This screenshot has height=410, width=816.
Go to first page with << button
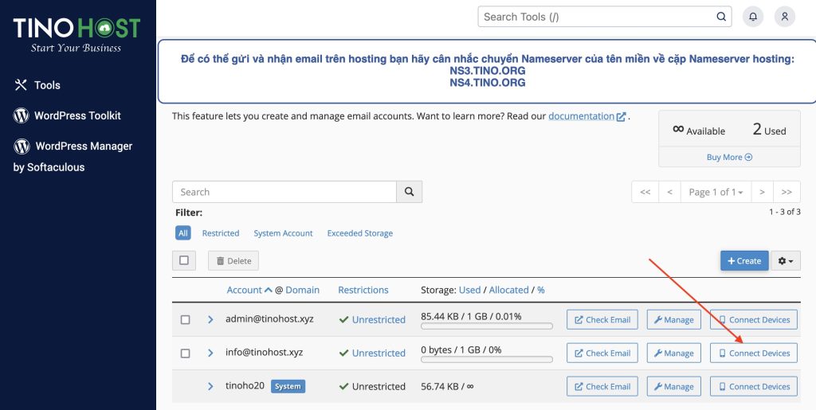click(645, 192)
